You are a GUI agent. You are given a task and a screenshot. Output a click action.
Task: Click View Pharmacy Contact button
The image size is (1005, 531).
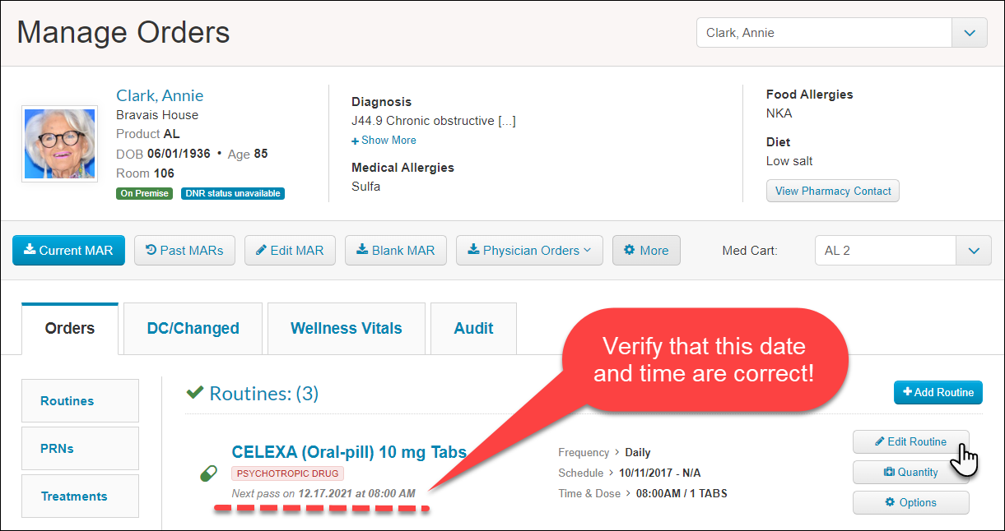click(833, 191)
